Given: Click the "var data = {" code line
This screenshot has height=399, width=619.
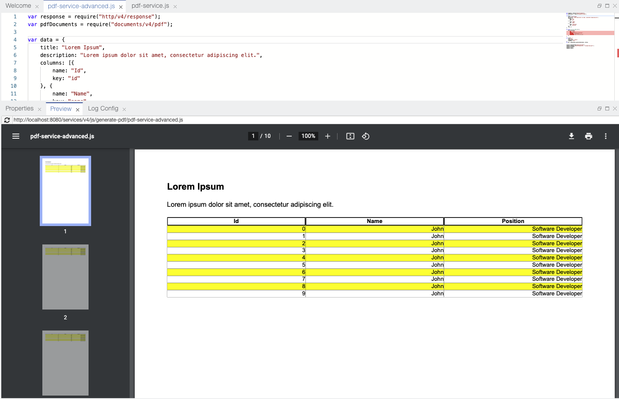Looking at the screenshot, I should 46,40.
